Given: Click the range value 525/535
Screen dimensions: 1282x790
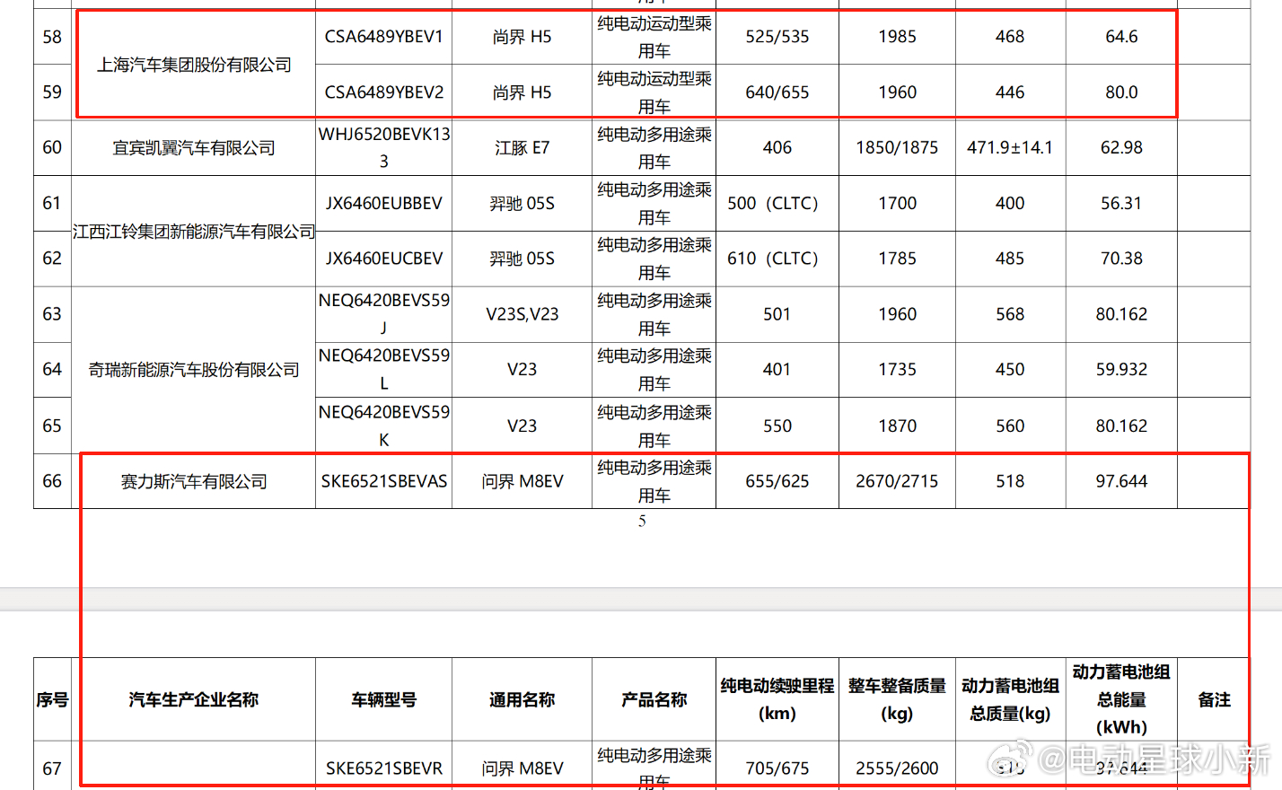Looking at the screenshot, I should click(777, 37).
